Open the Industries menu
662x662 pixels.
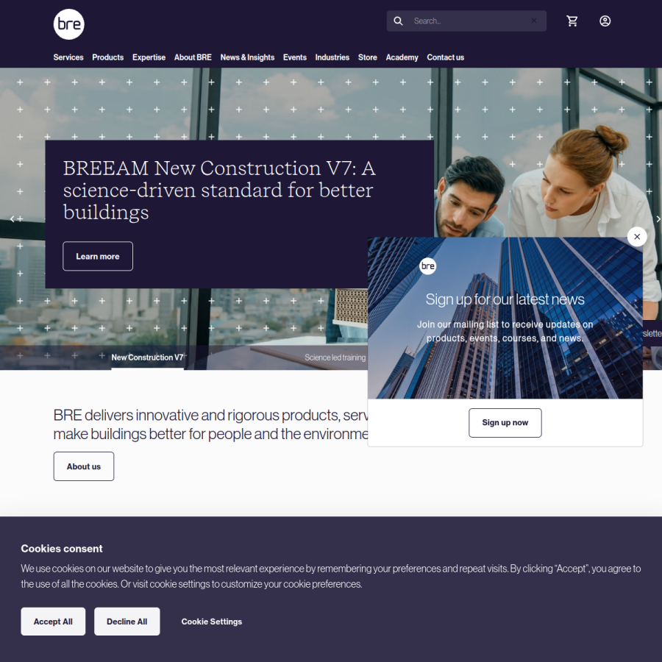pyautogui.click(x=332, y=57)
